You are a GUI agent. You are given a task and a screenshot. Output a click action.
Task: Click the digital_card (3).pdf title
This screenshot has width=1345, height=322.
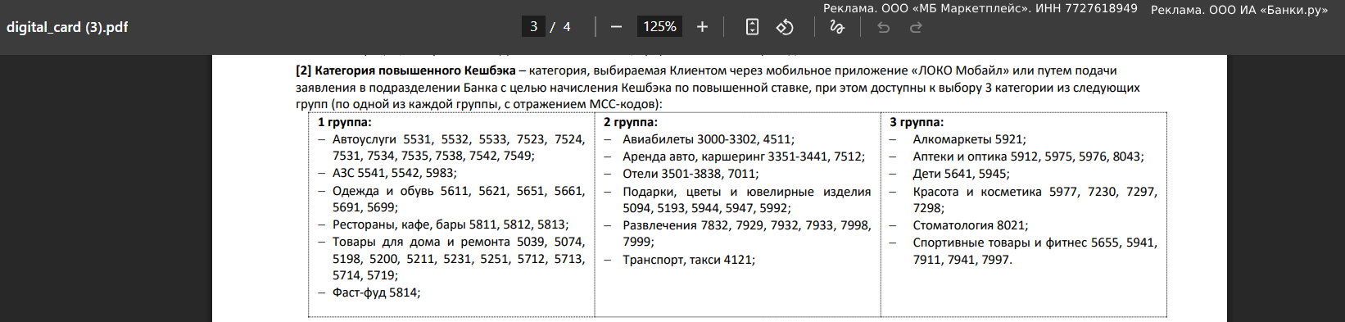tap(67, 27)
